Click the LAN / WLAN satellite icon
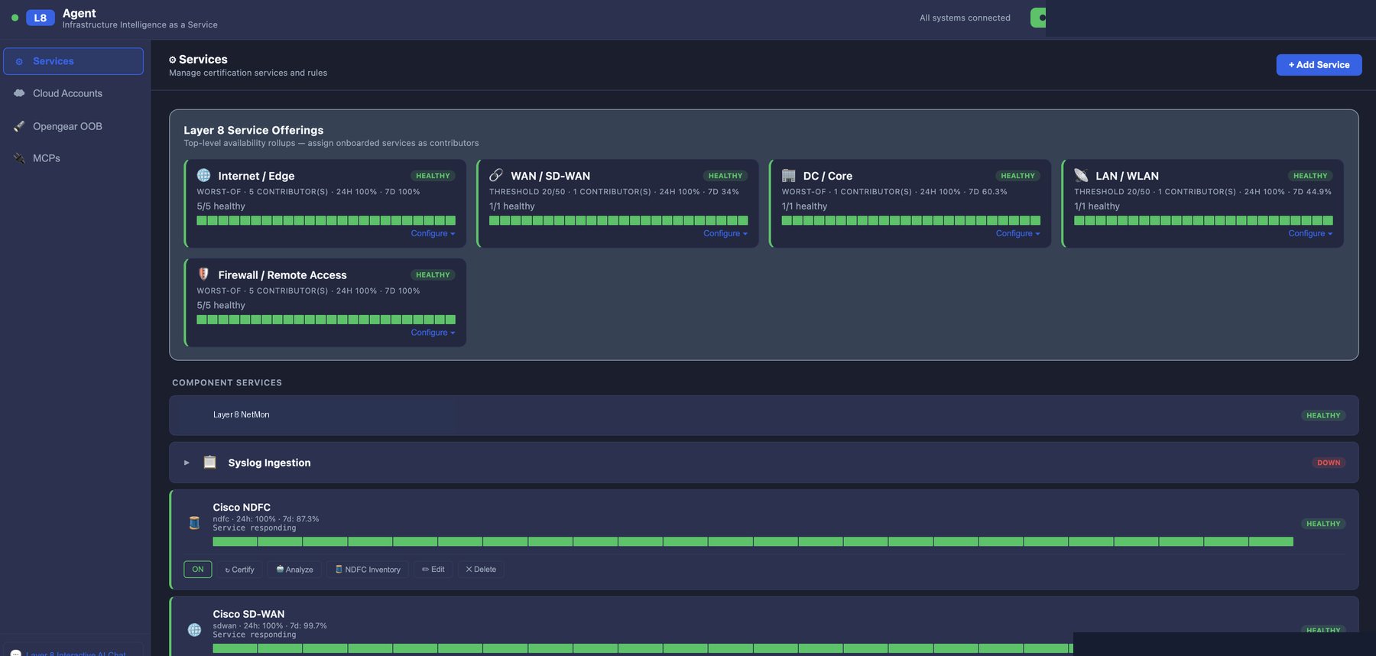The height and width of the screenshot is (656, 1376). click(x=1081, y=175)
